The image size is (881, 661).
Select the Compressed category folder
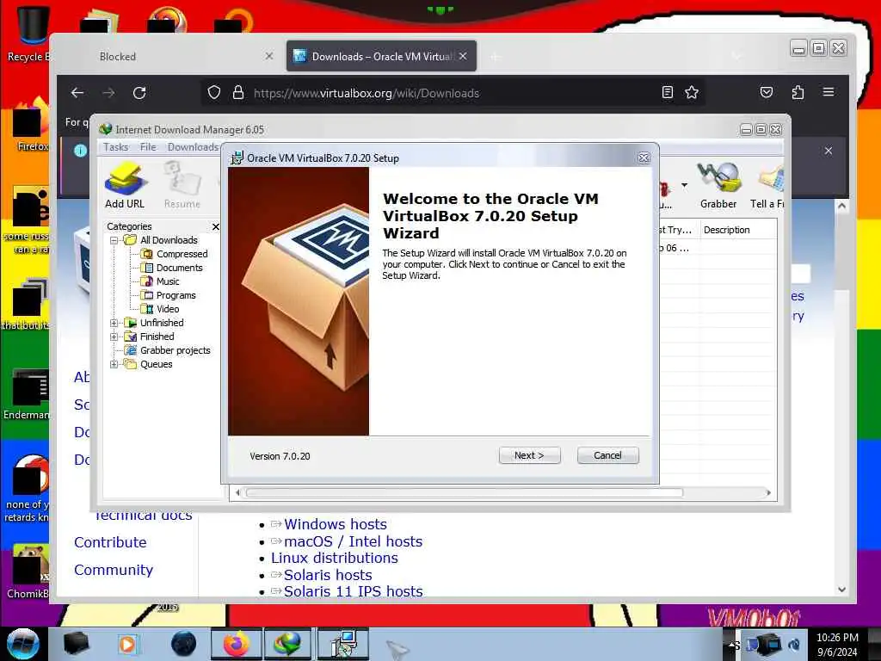point(182,254)
